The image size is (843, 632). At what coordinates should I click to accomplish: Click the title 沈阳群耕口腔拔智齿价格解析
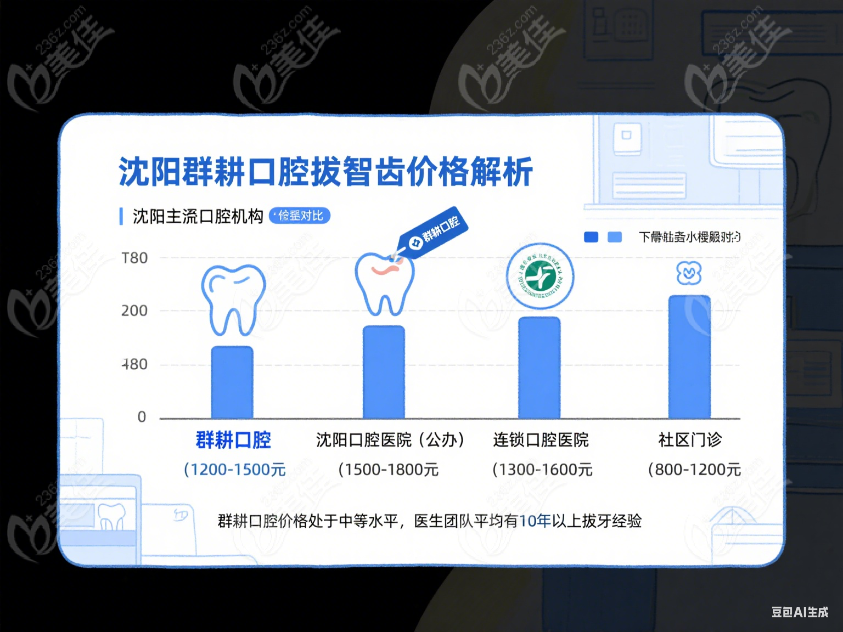tap(326, 171)
